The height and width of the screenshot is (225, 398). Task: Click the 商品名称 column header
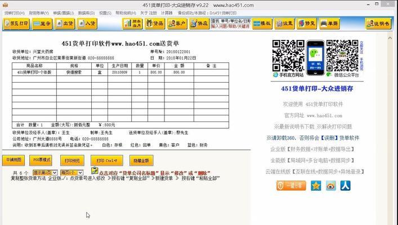[34, 66]
